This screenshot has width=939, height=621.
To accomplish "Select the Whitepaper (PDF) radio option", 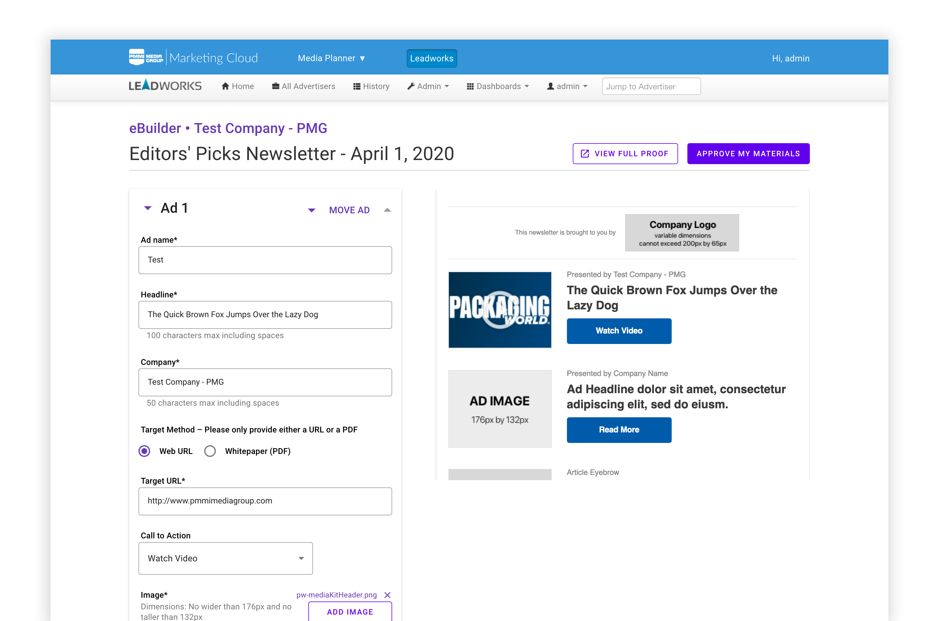I will [210, 451].
